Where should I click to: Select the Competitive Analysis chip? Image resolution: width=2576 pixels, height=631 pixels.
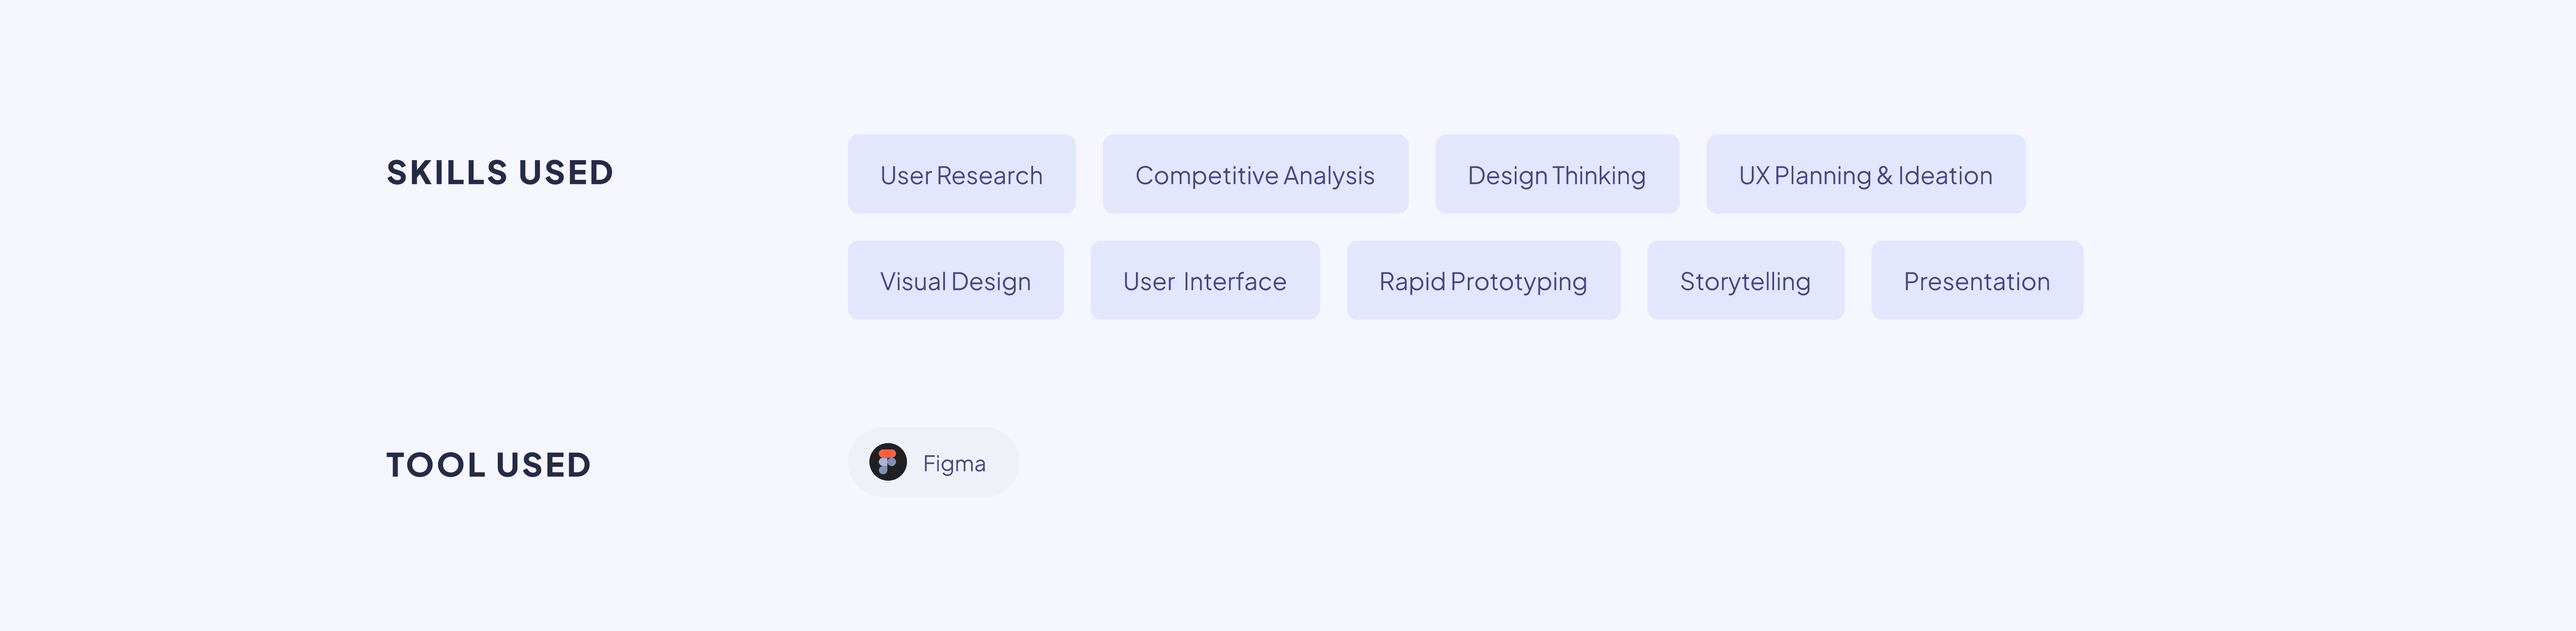click(1255, 174)
